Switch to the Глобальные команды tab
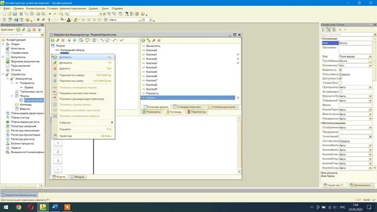377x212 pixels. coord(222,107)
